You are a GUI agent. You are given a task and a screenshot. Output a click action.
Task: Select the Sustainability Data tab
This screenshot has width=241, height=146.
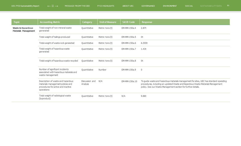coord(211,6)
